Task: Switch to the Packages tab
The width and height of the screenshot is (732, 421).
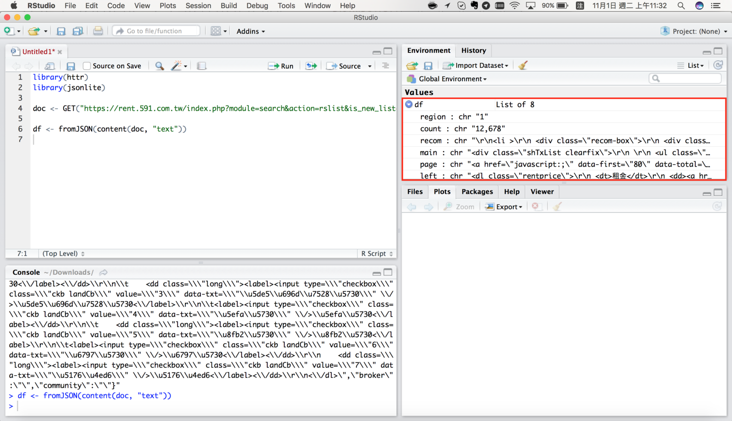Action: pos(477,192)
